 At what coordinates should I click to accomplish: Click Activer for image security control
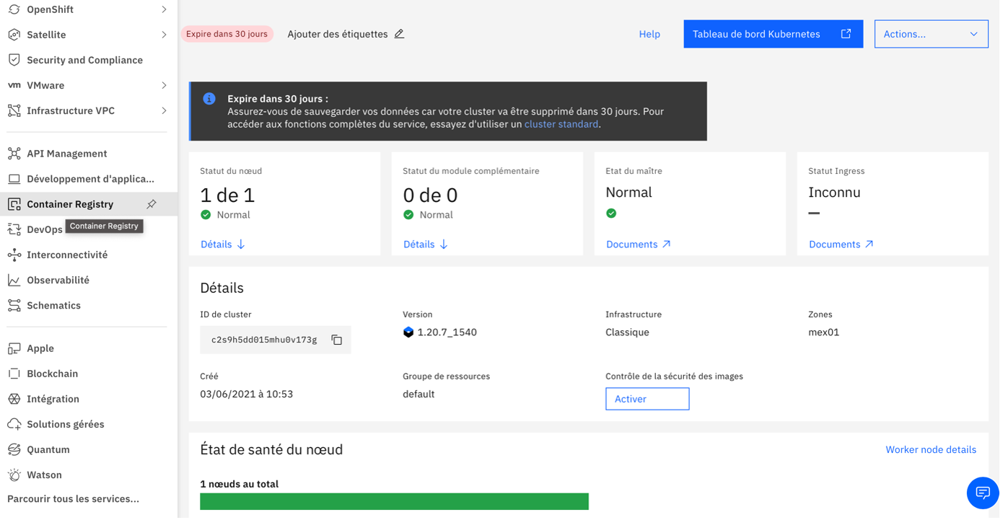tap(647, 399)
